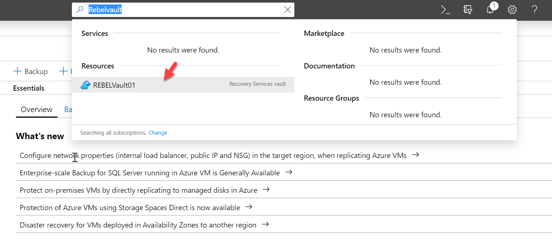
Task: Click the REBELVault01 cloud icon
Action: [x=85, y=85]
